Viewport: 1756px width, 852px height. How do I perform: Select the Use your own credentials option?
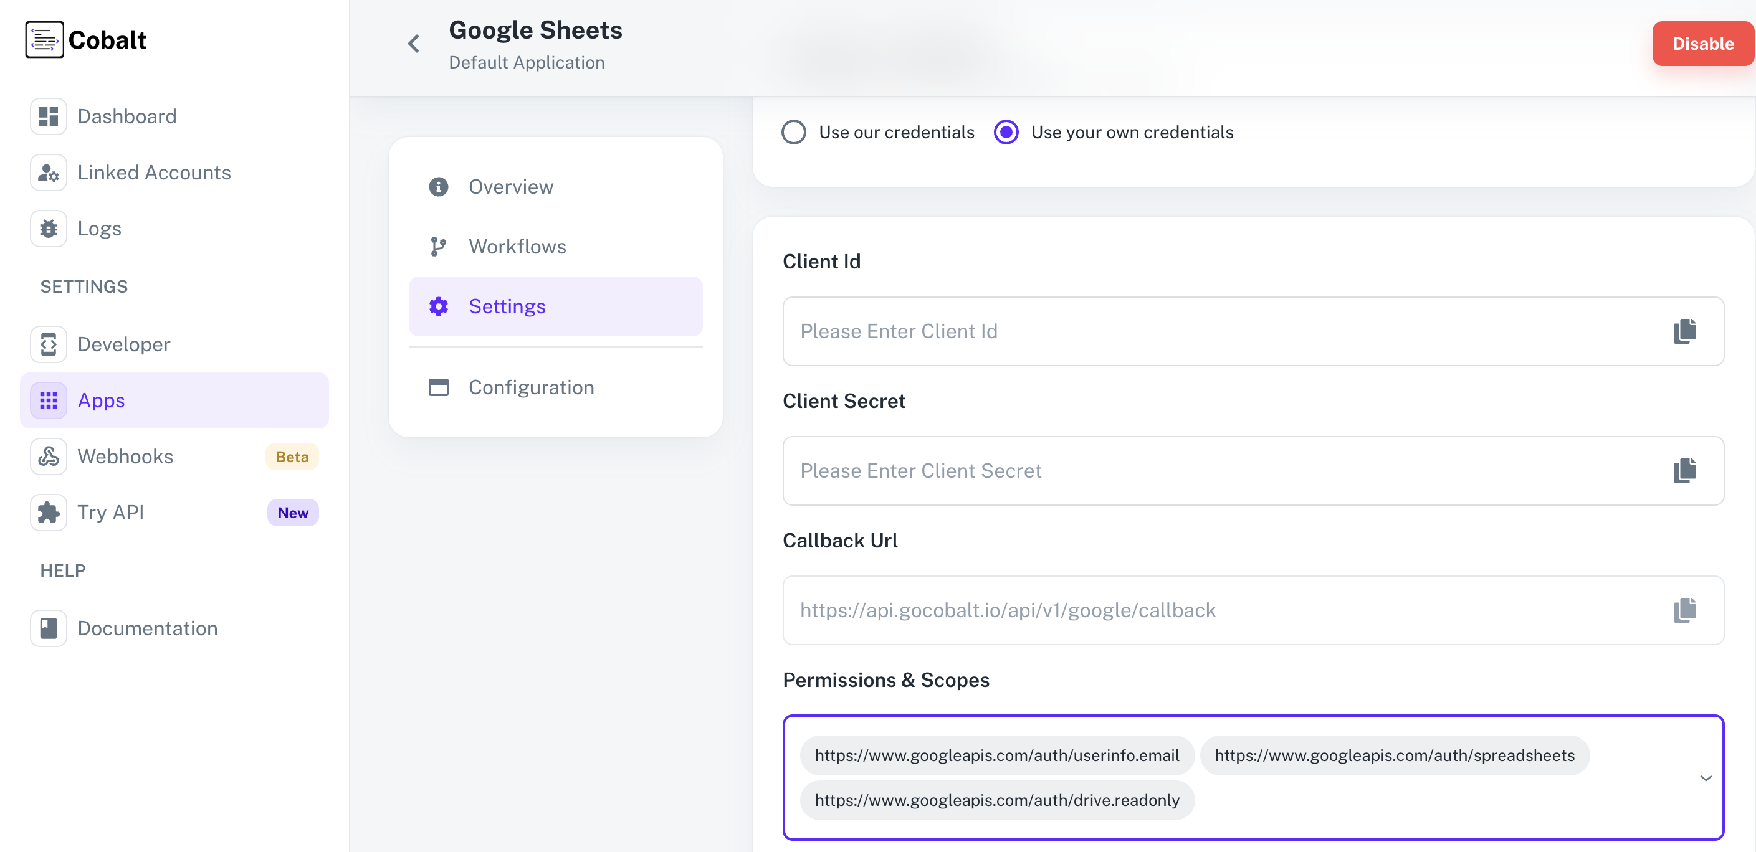click(1006, 131)
